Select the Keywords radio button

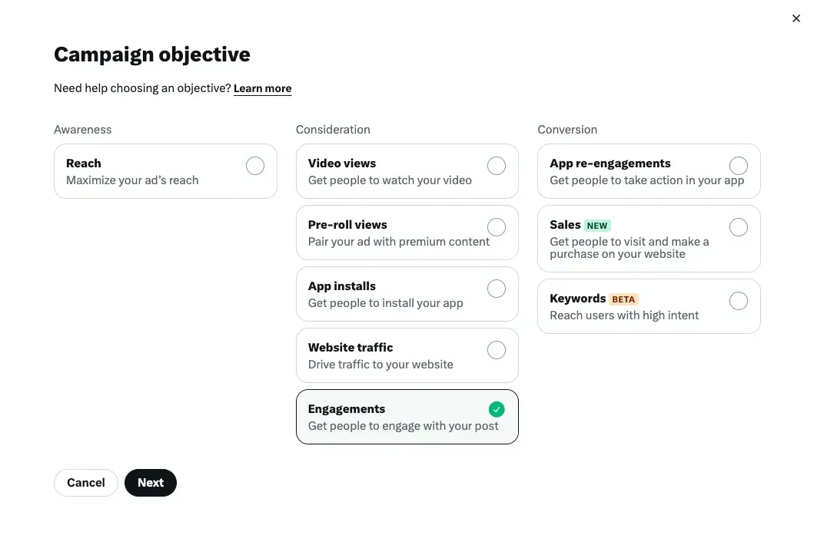coord(738,301)
